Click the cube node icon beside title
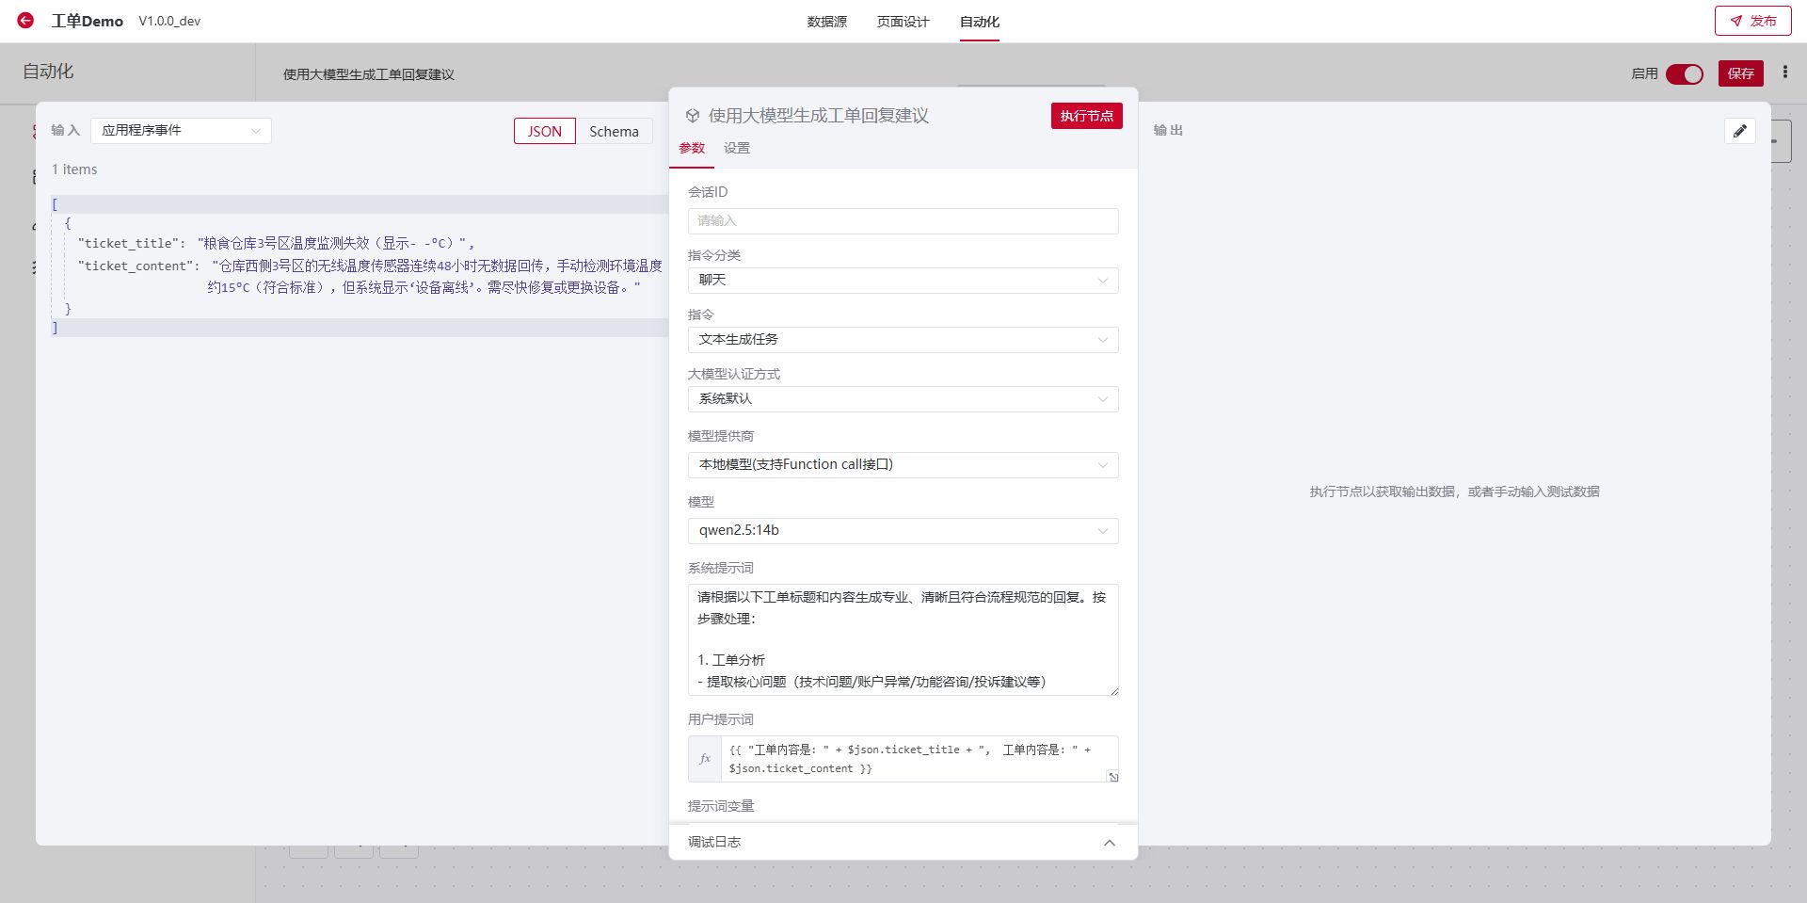 pos(693,116)
